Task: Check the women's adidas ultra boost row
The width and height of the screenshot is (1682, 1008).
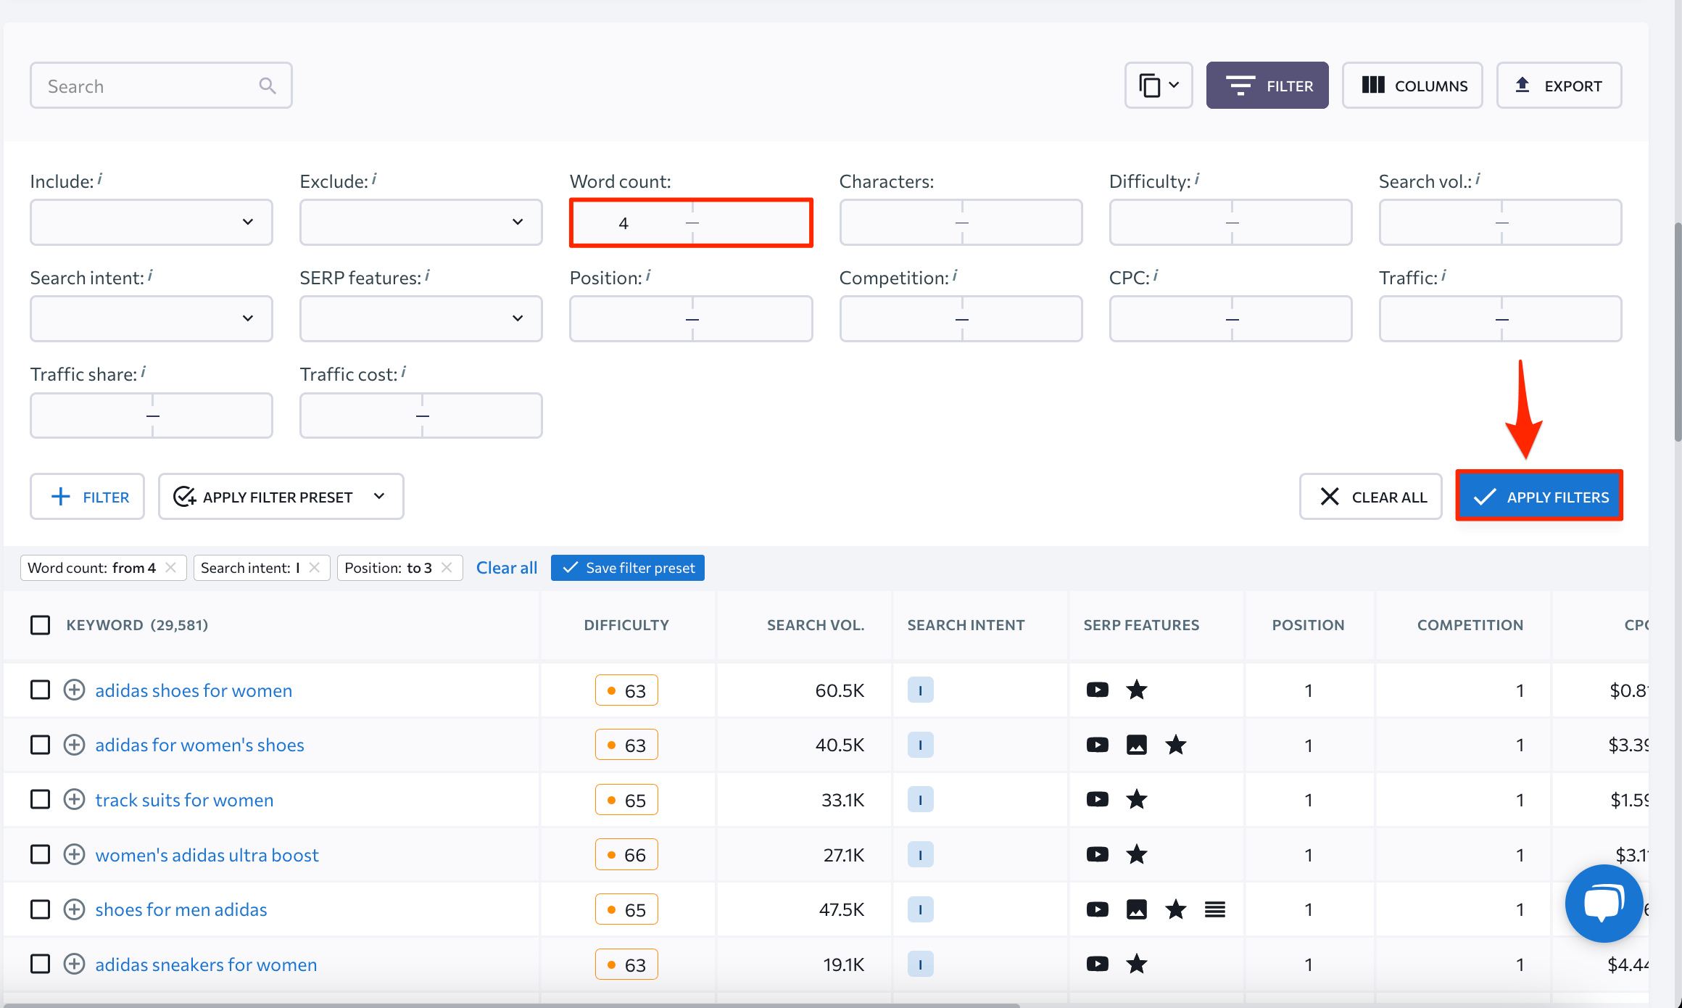Action: pos(41,854)
